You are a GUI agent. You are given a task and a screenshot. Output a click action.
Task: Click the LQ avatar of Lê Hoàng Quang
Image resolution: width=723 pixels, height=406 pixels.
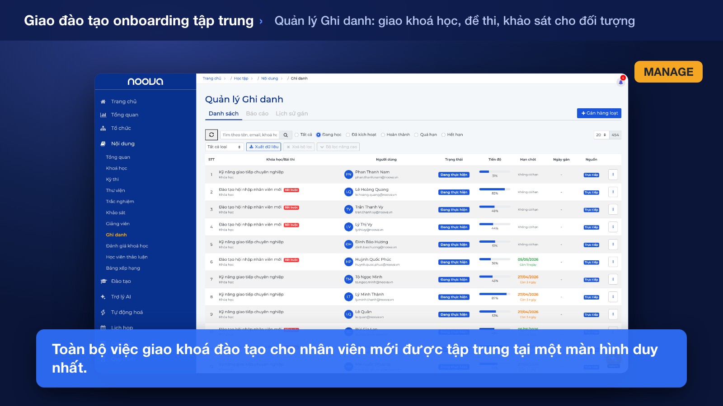348,192
